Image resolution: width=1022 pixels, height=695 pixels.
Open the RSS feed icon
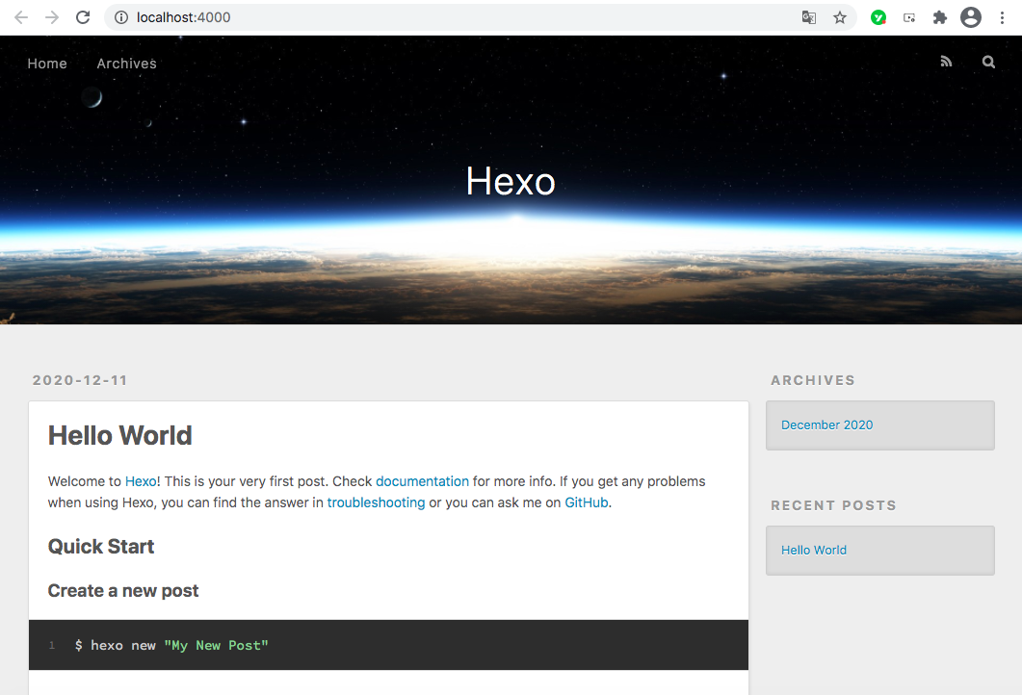[947, 62]
